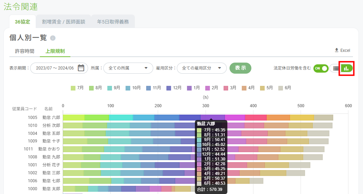Select the 上限規制 sub-tab
363x194 pixels.
click(x=55, y=51)
